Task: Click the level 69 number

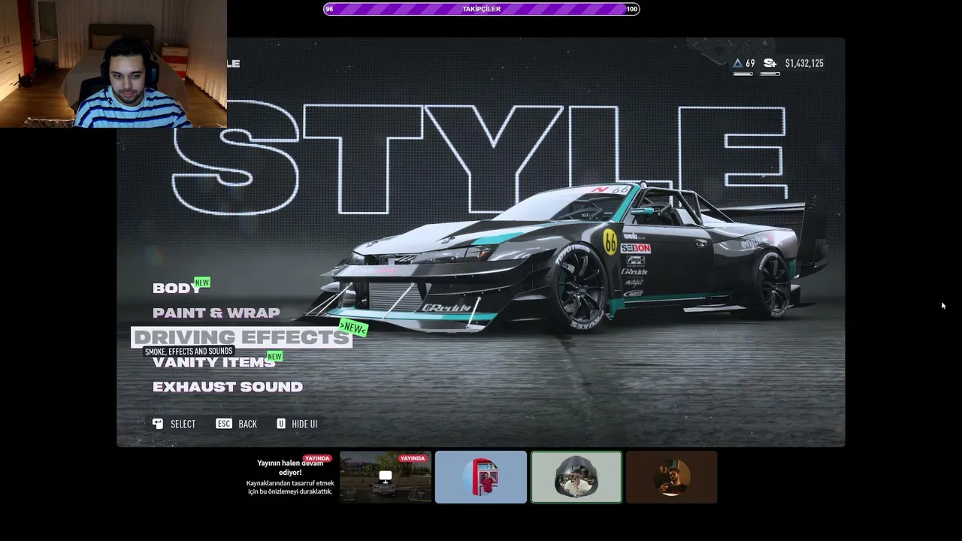Action: (x=750, y=63)
